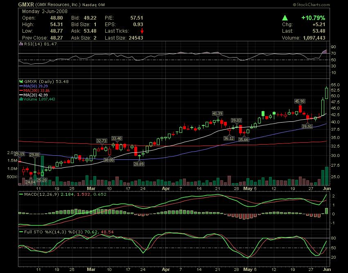
Task: Click the 25.20 price low marker
Action: click(42, 180)
